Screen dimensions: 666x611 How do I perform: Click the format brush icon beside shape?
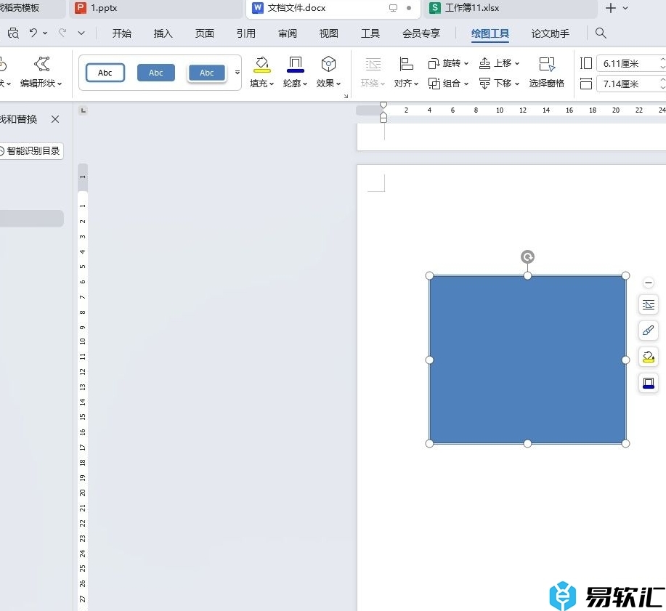(649, 331)
